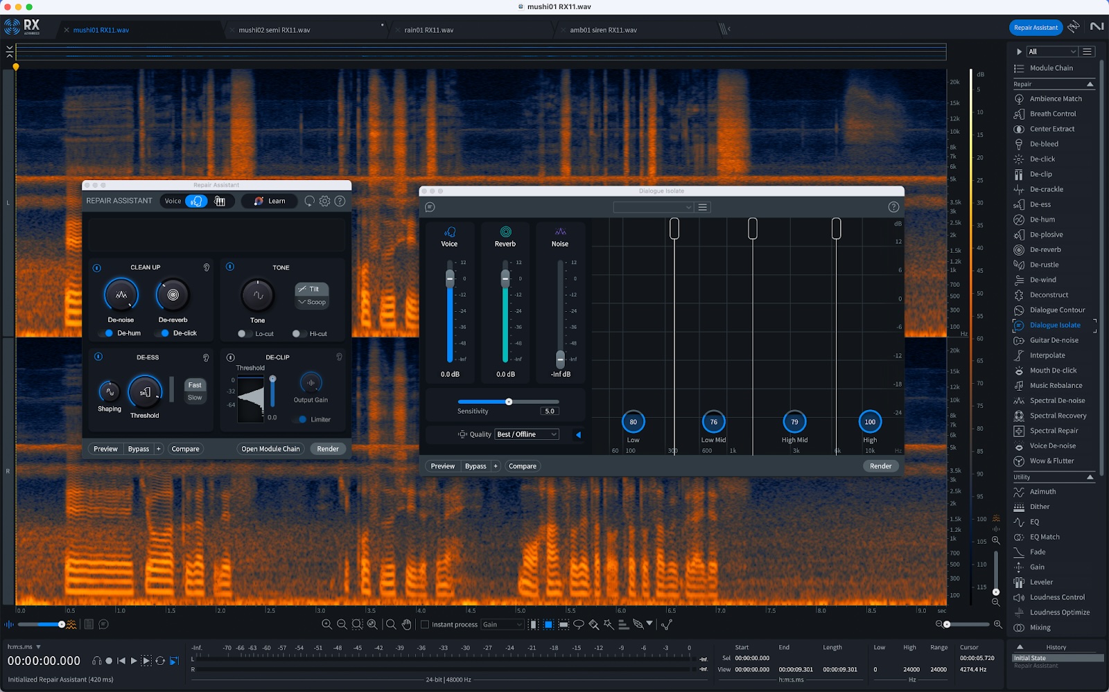Open Repair Assistant help question mark

[x=340, y=201]
